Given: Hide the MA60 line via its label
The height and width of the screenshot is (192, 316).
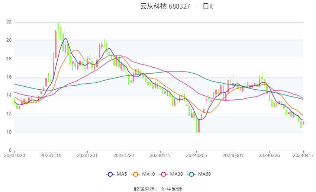Looking at the screenshot, I should pos(204,174).
